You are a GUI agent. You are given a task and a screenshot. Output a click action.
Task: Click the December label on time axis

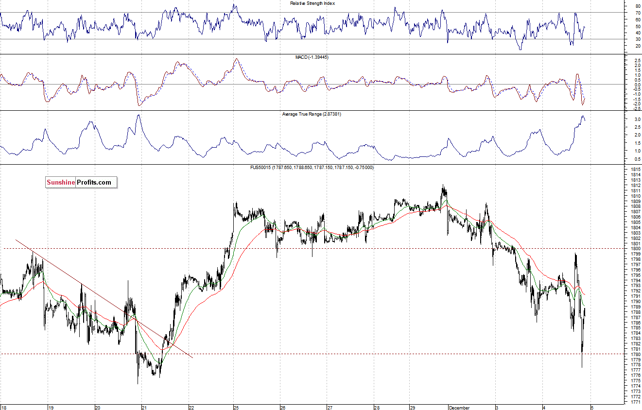pyautogui.click(x=459, y=408)
